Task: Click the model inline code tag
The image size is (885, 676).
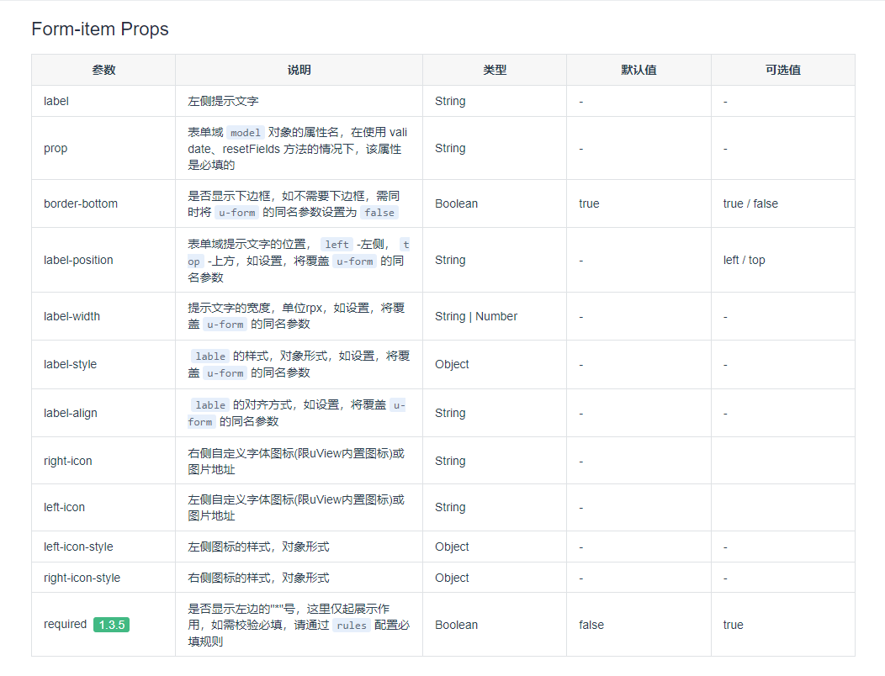Action: (245, 132)
